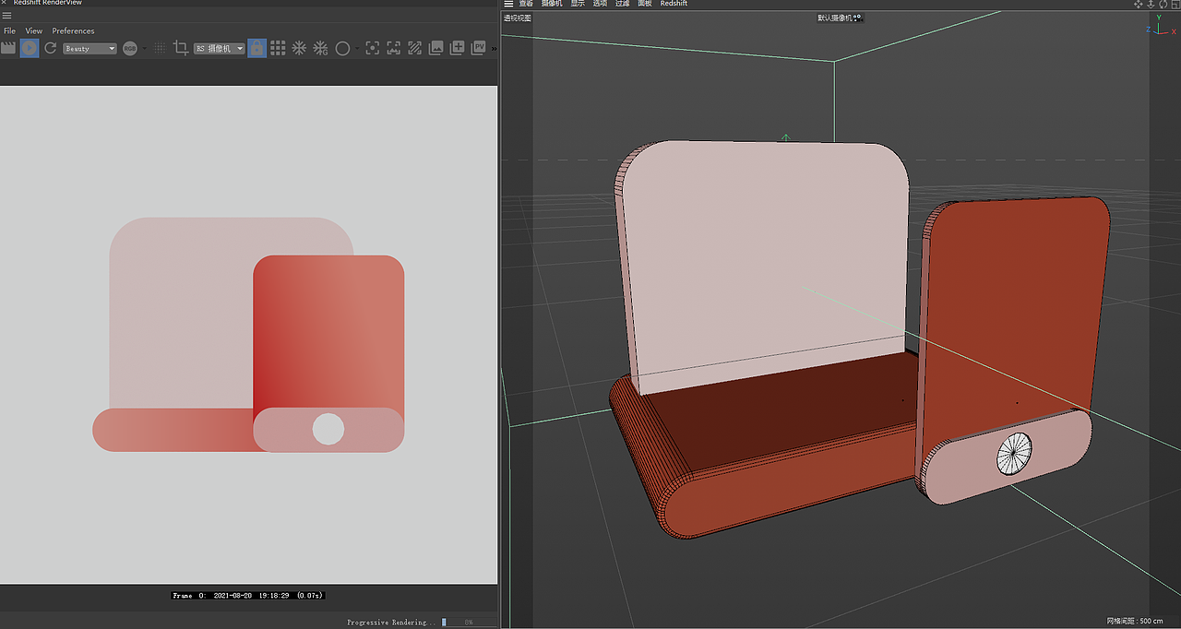Open the viewport Redshift menu
The image size is (1181, 629).
click(674, 4)
